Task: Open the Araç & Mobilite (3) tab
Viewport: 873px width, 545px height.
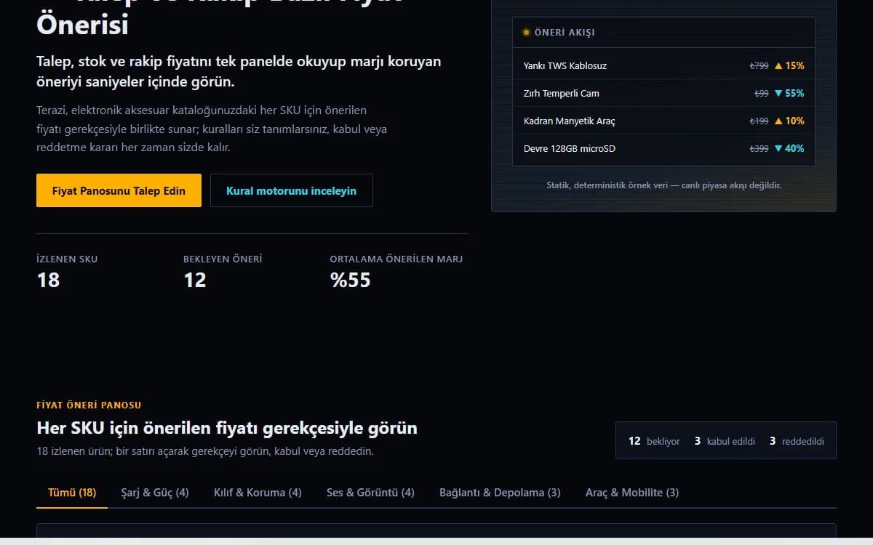Action: point(632,492)
